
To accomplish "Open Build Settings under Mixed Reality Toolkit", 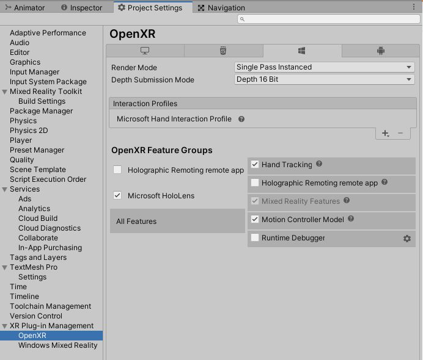I will pyautogui.click(x=42, y=101).
